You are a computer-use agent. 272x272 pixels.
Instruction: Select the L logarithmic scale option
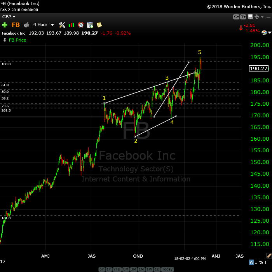(256, 262)
